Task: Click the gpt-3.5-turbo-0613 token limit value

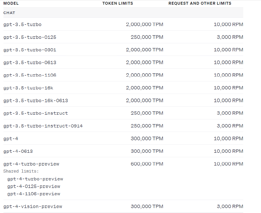Action: [x=144, y=62]
